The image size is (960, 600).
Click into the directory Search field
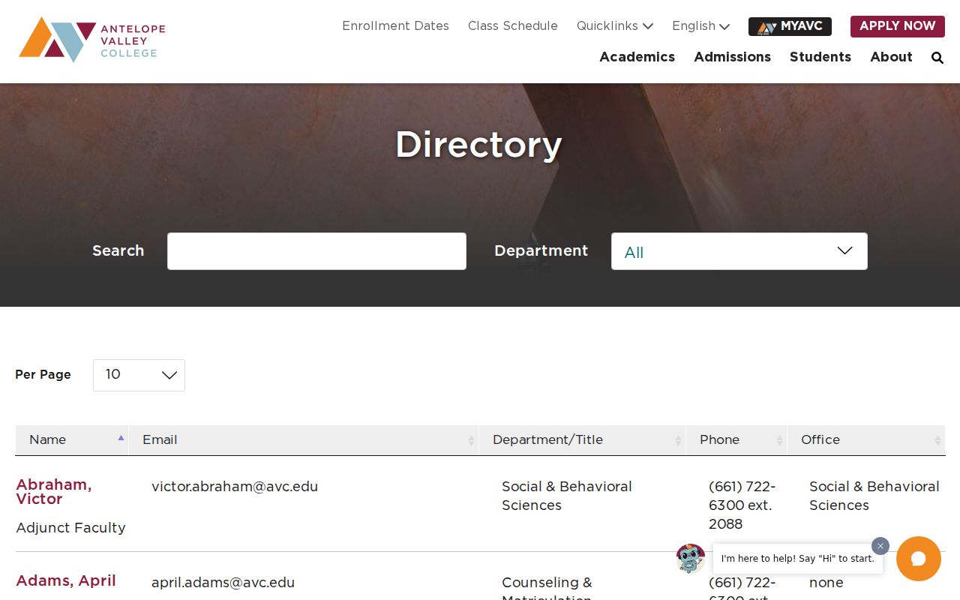(316, 251)
